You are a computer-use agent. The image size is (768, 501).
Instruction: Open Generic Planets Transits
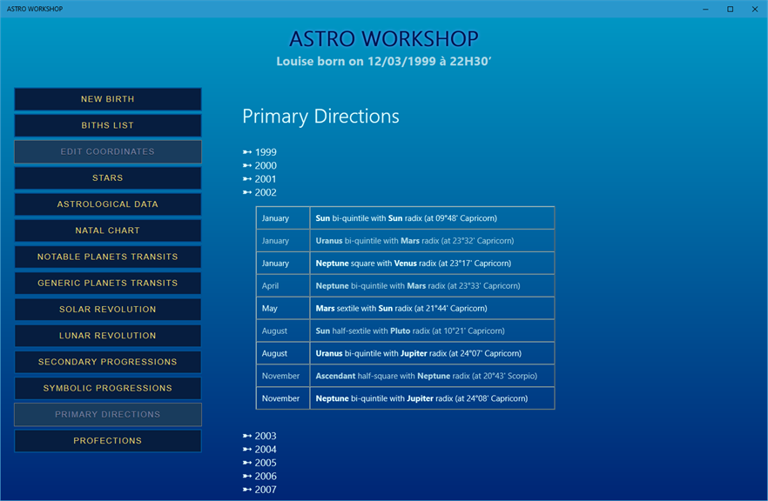108,284
